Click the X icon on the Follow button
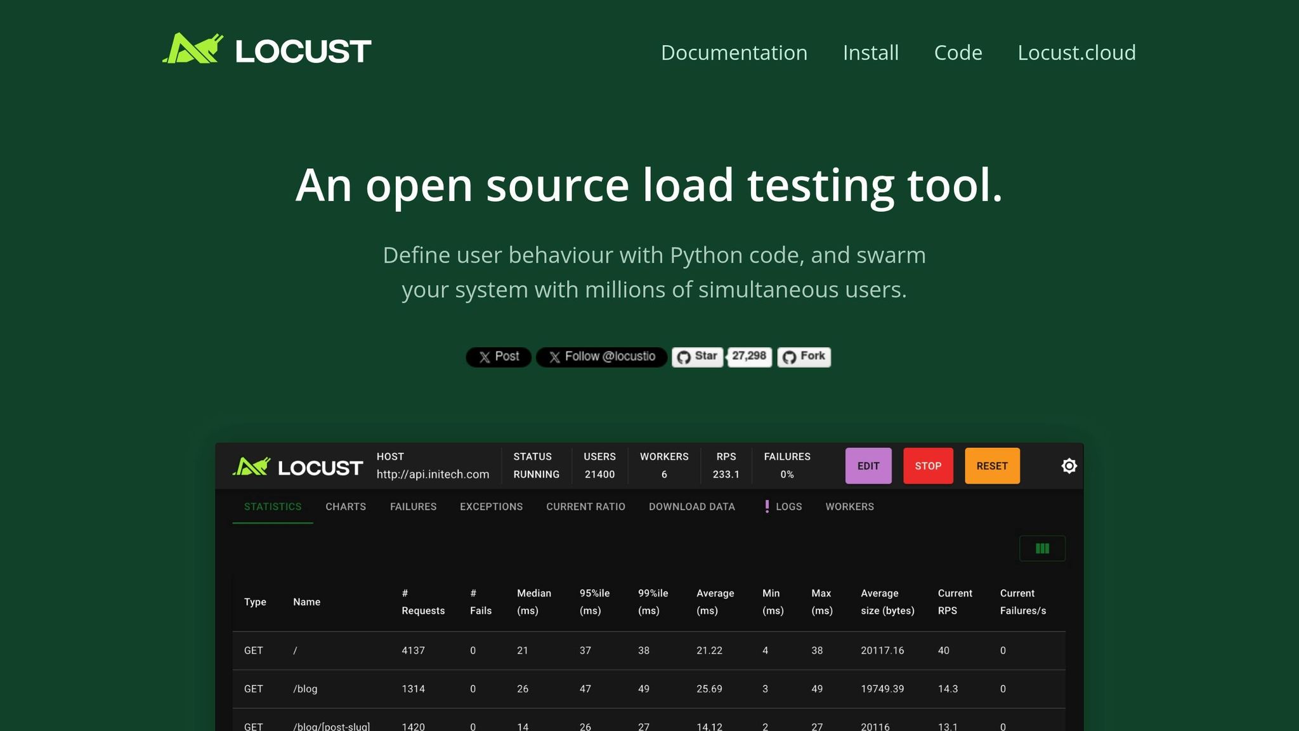This screenshot has width=1299, height=731. (x=554, y=357)
